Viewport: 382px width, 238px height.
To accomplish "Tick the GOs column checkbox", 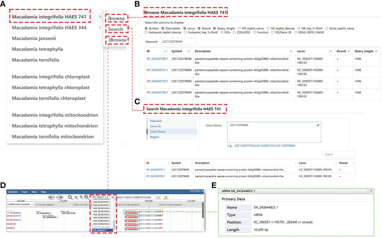I will pos(222,32).
